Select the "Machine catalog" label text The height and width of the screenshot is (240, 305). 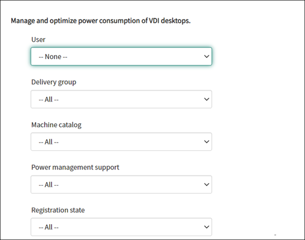click(x=56, y=124)
